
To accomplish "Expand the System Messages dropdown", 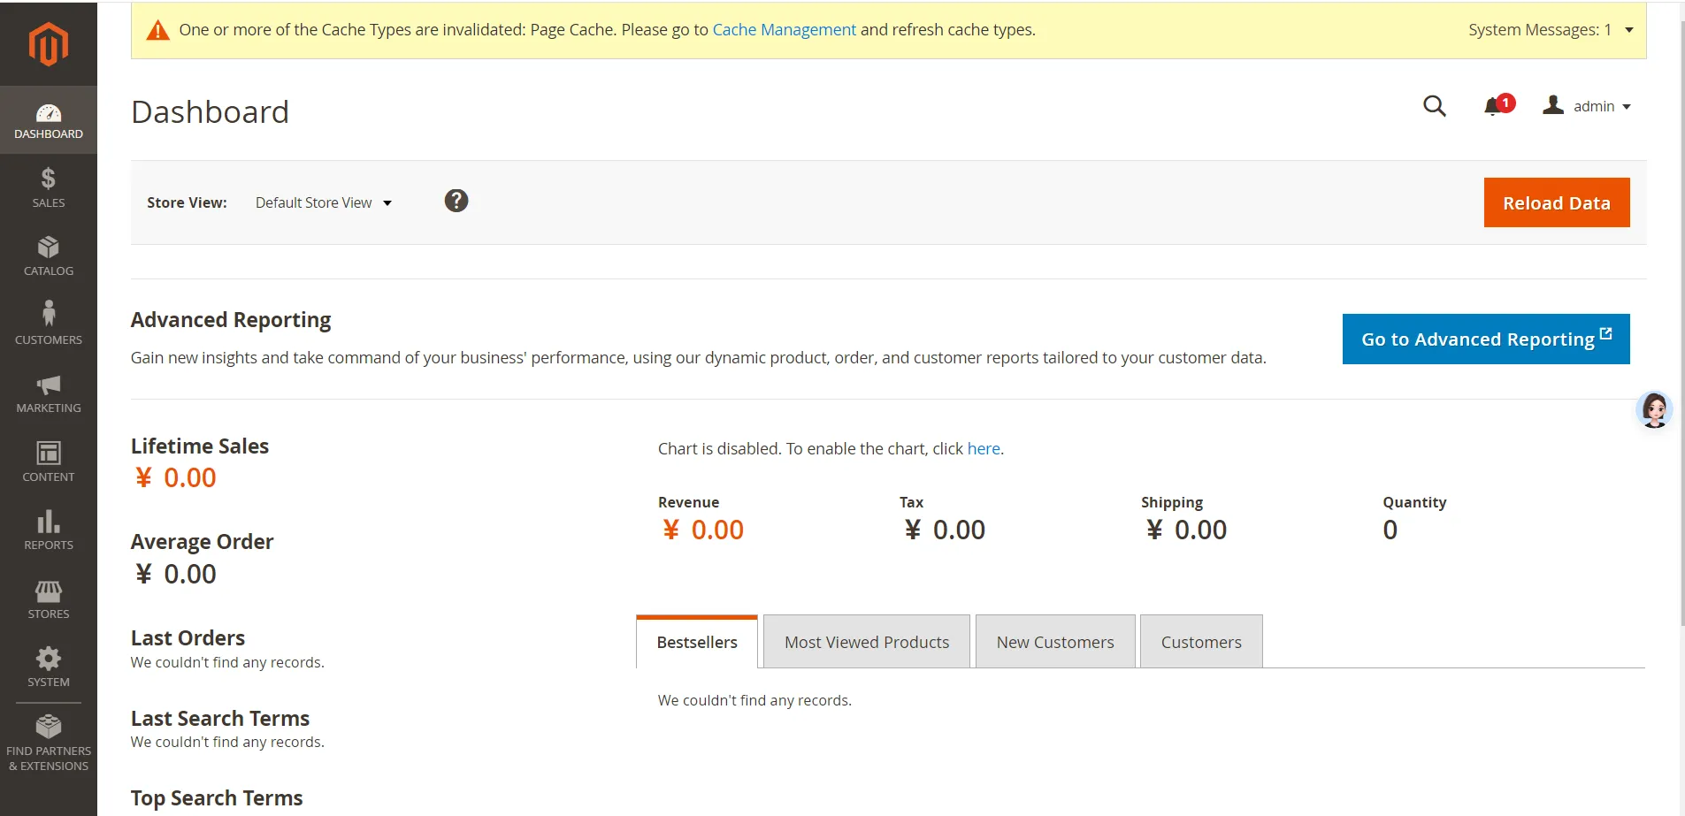I will pyautogui.click(x=1551, y=30).
